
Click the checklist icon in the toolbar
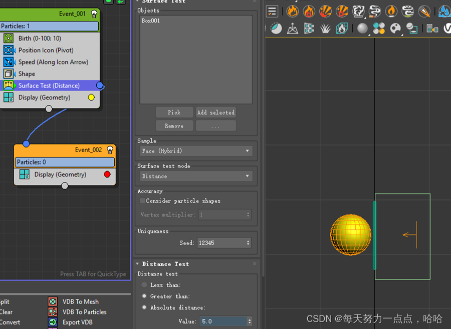point(272,11)
